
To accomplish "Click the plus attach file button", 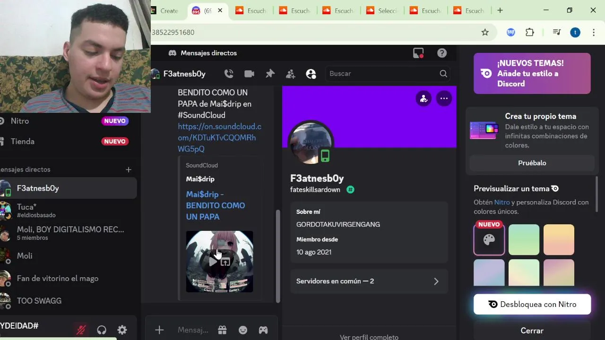I will (159, 330).
